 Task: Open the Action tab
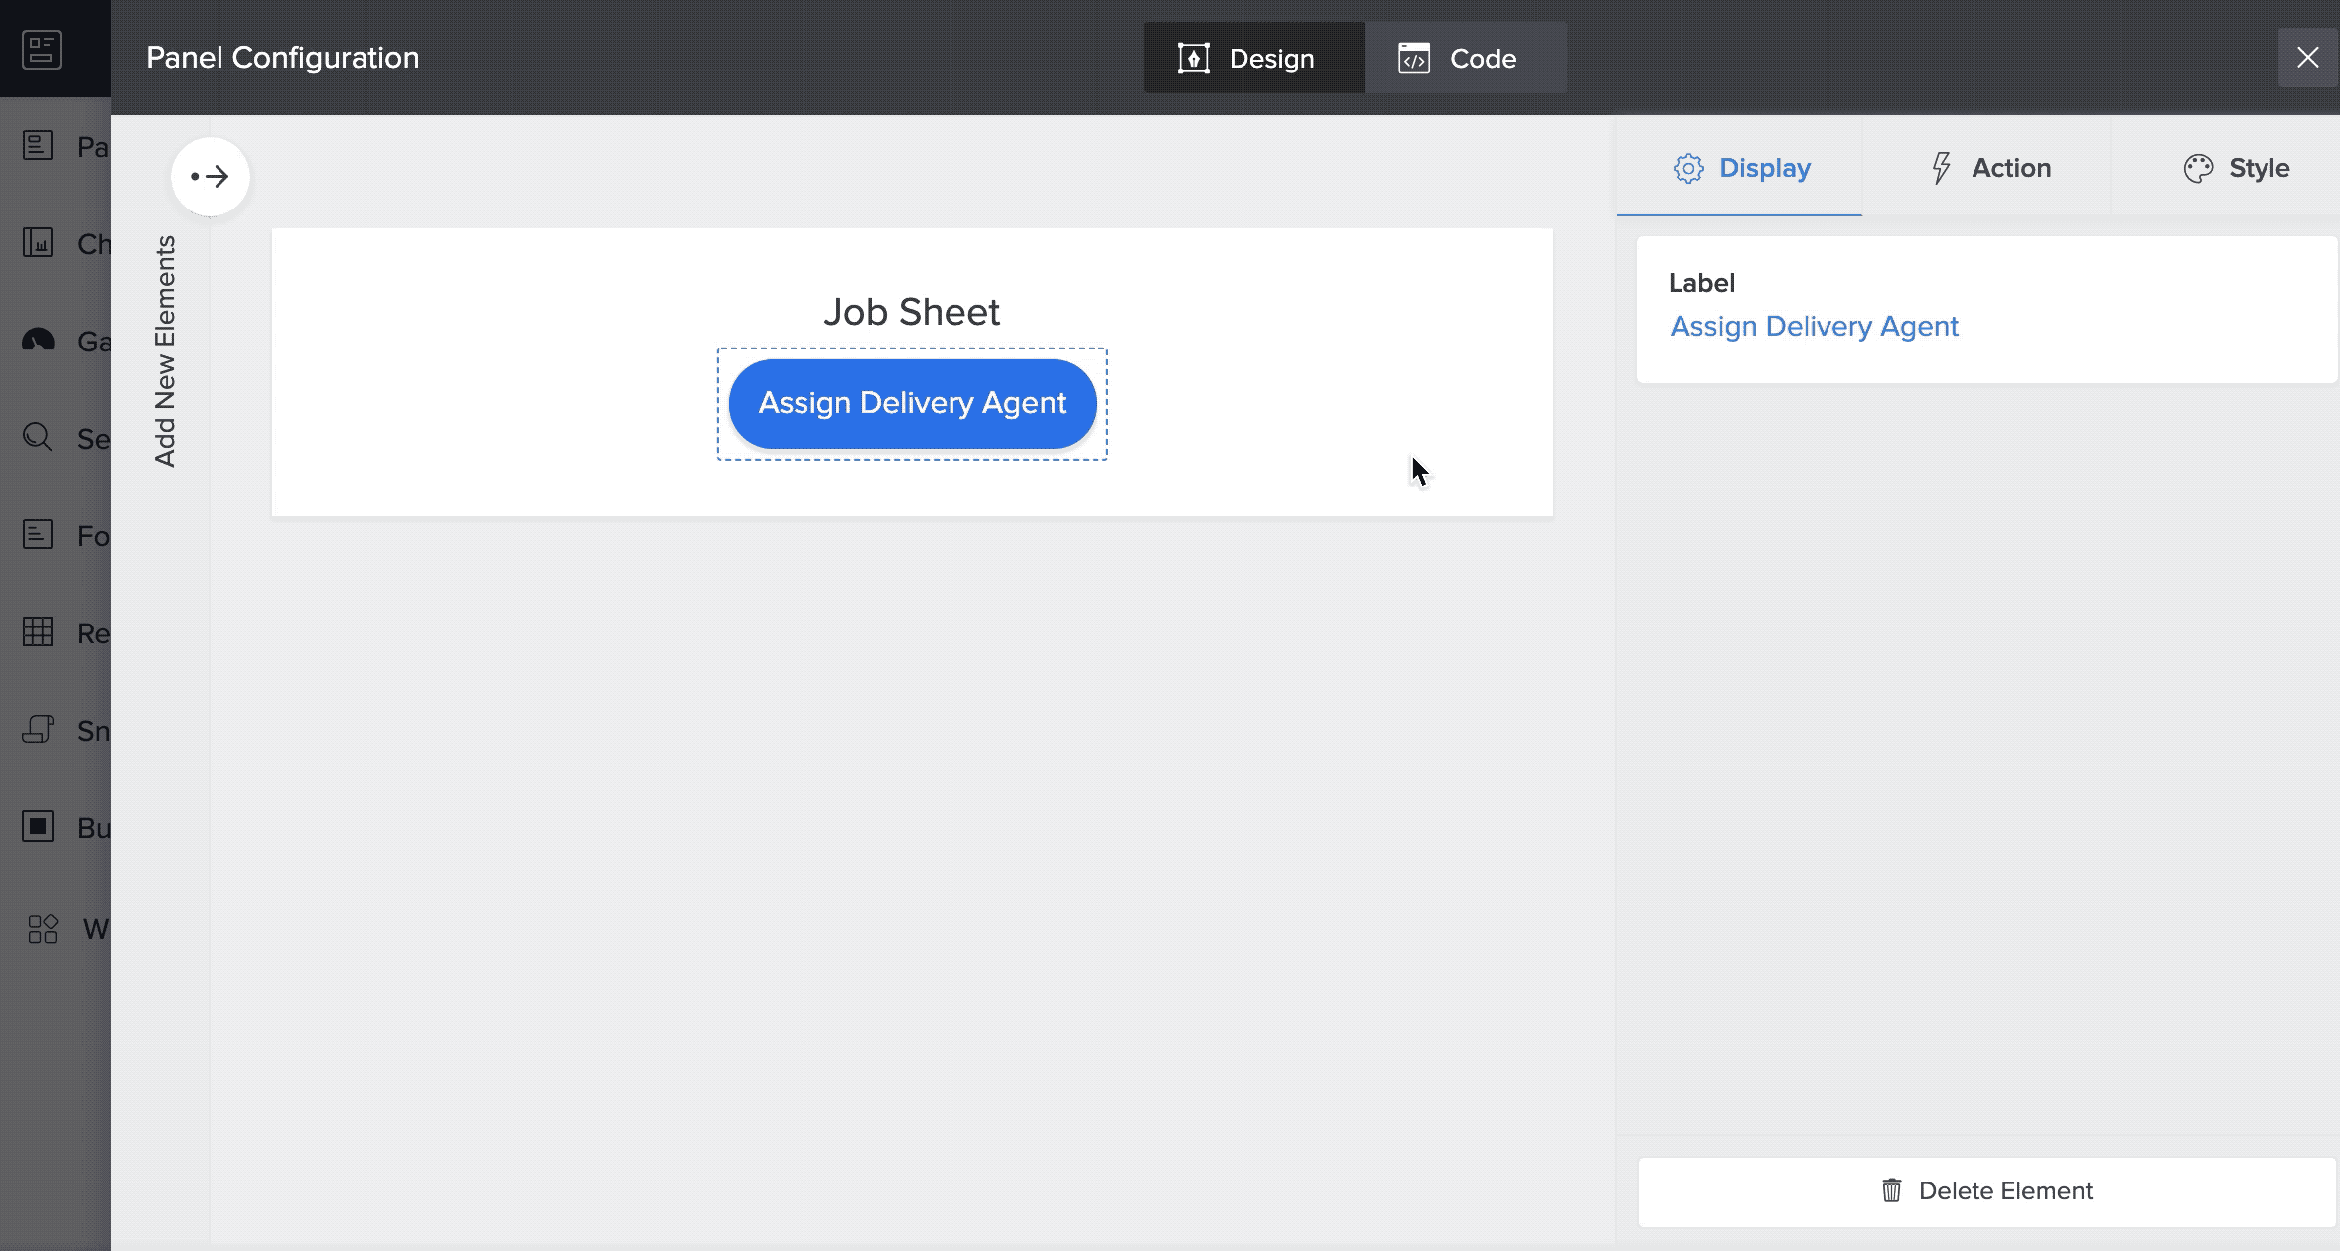click(x=1988, y=168)
